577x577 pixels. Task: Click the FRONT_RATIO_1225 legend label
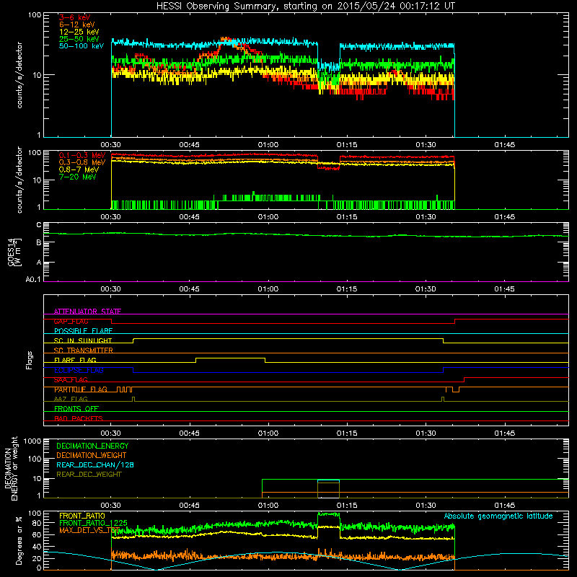(x=93, y=523)
